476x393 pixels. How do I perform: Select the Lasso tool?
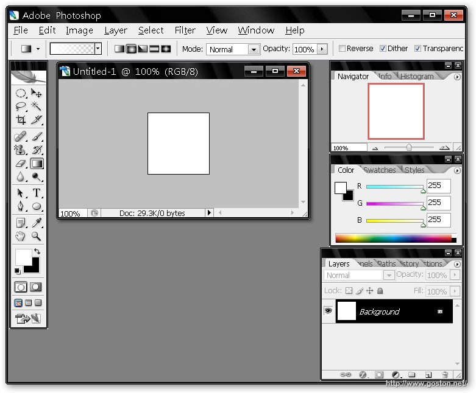pos(21,106)
